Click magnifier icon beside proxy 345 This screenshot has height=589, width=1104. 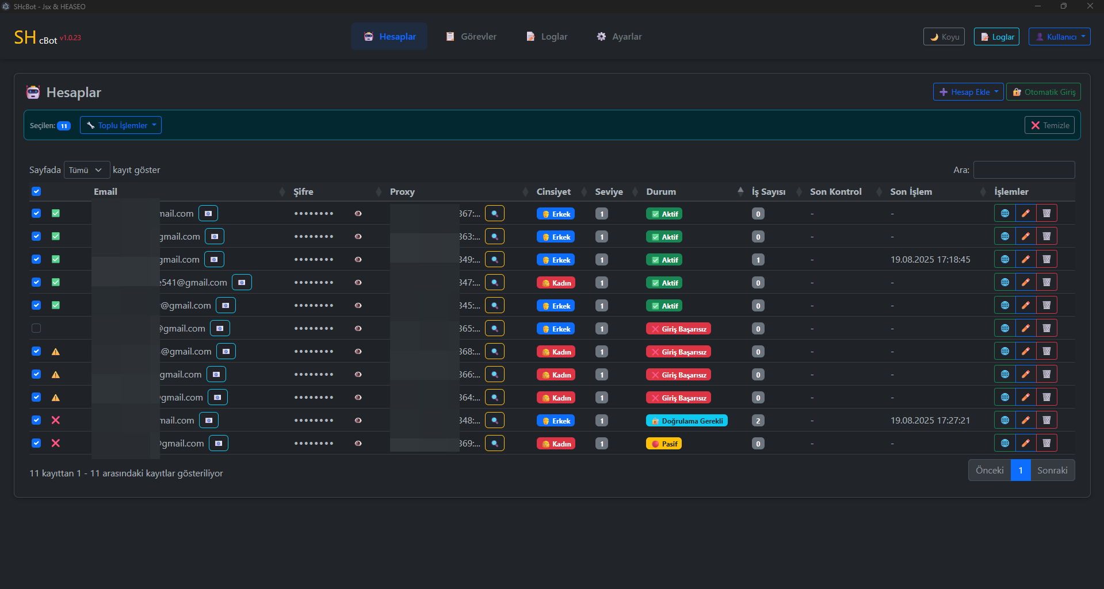click(495, 305)
